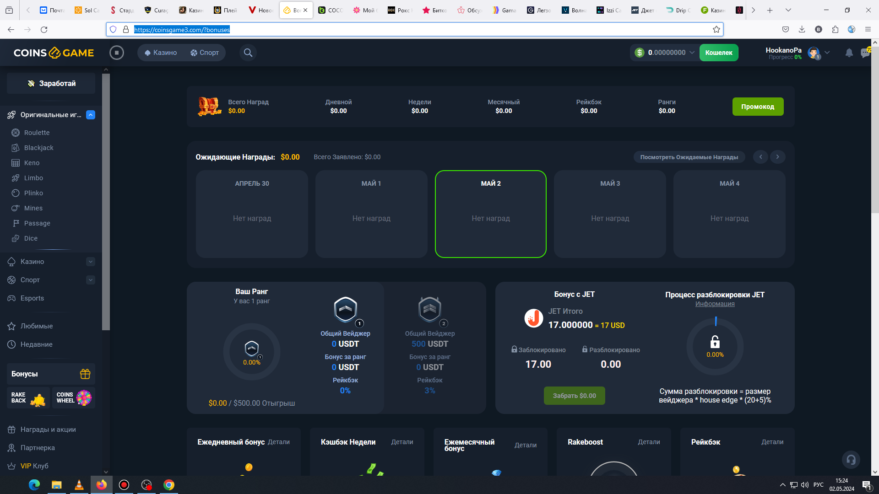Click the sidebar hamburger menu icon
The image size is (879, 494).
pos(117,53)
